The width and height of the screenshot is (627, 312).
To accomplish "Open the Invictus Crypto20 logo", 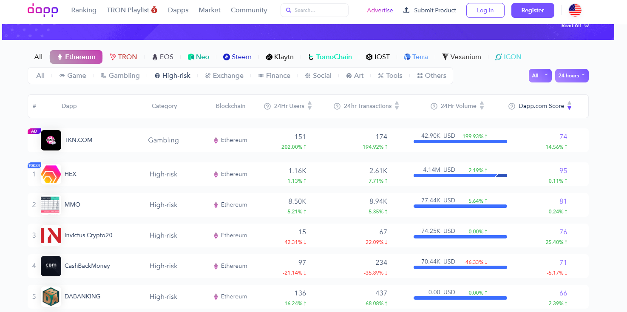I will pos(51,235).
